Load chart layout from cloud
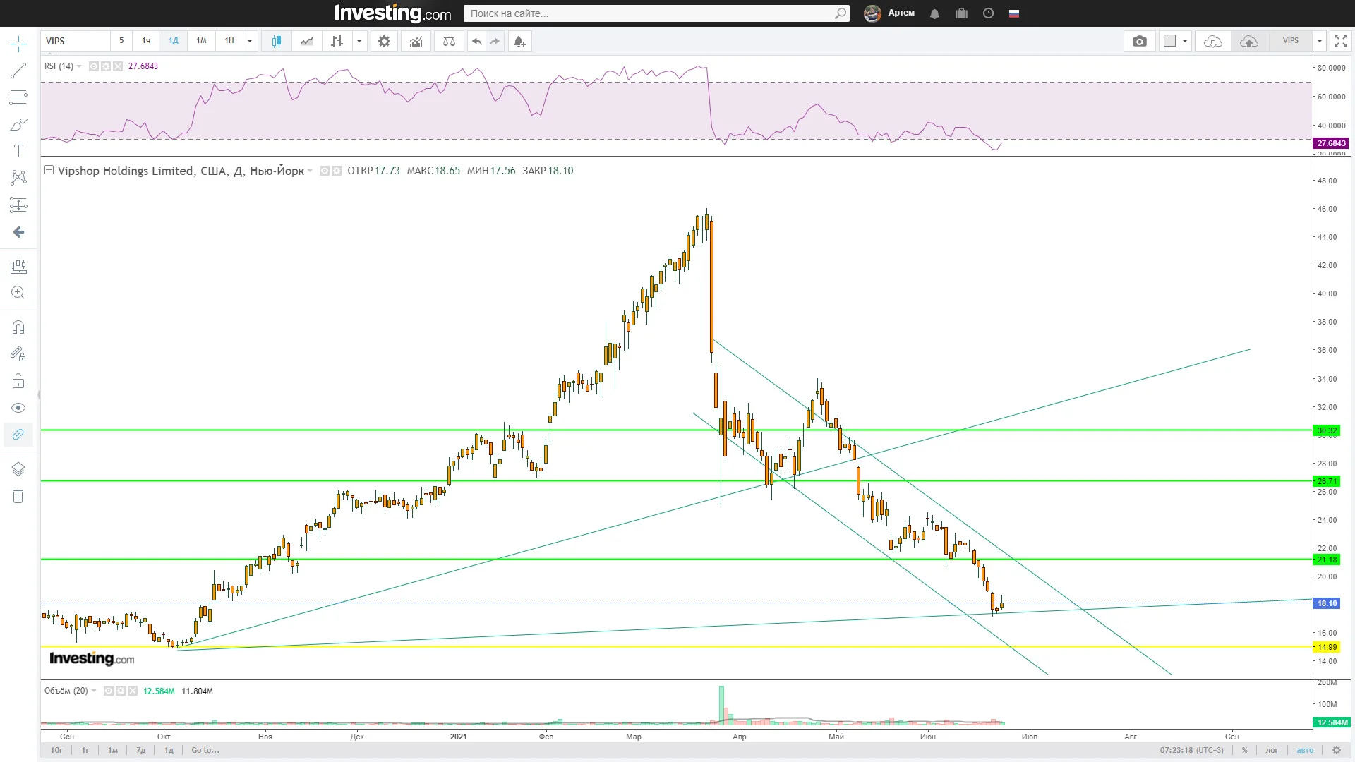This screenshot has height=762, width=1355. 1212,41
